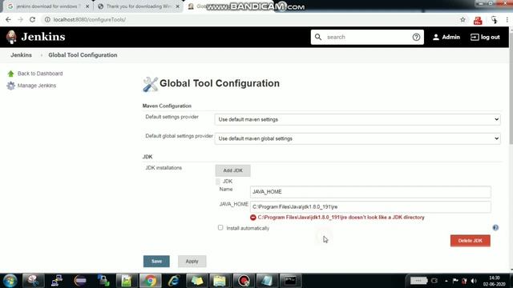Image resolution: width=513 pixels, height=288 pixels.
Task: Click the search magnifier icon
Action: pos(318,38)
